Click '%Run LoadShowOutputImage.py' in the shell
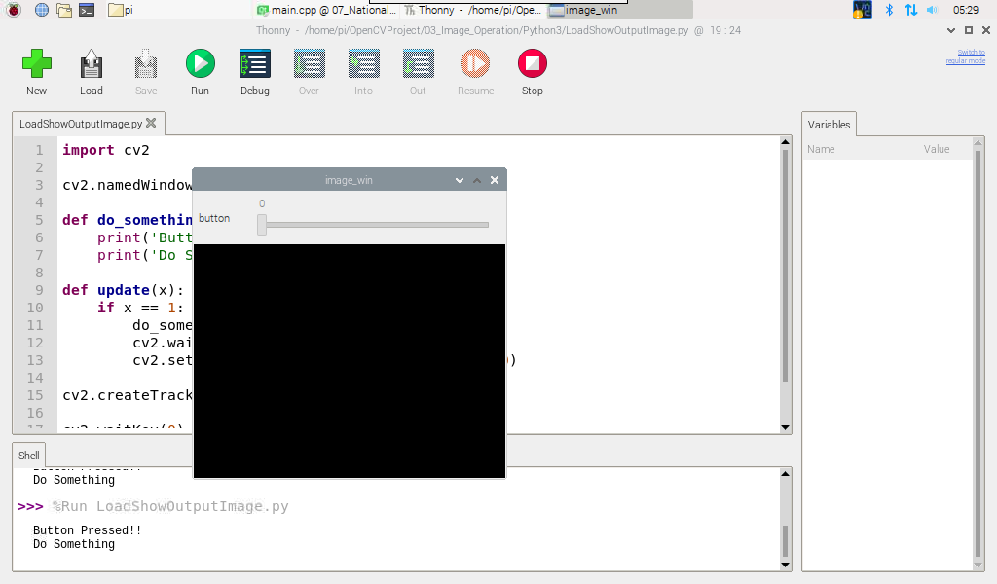Viewport: 997px width, 584px height. (170, 506)
